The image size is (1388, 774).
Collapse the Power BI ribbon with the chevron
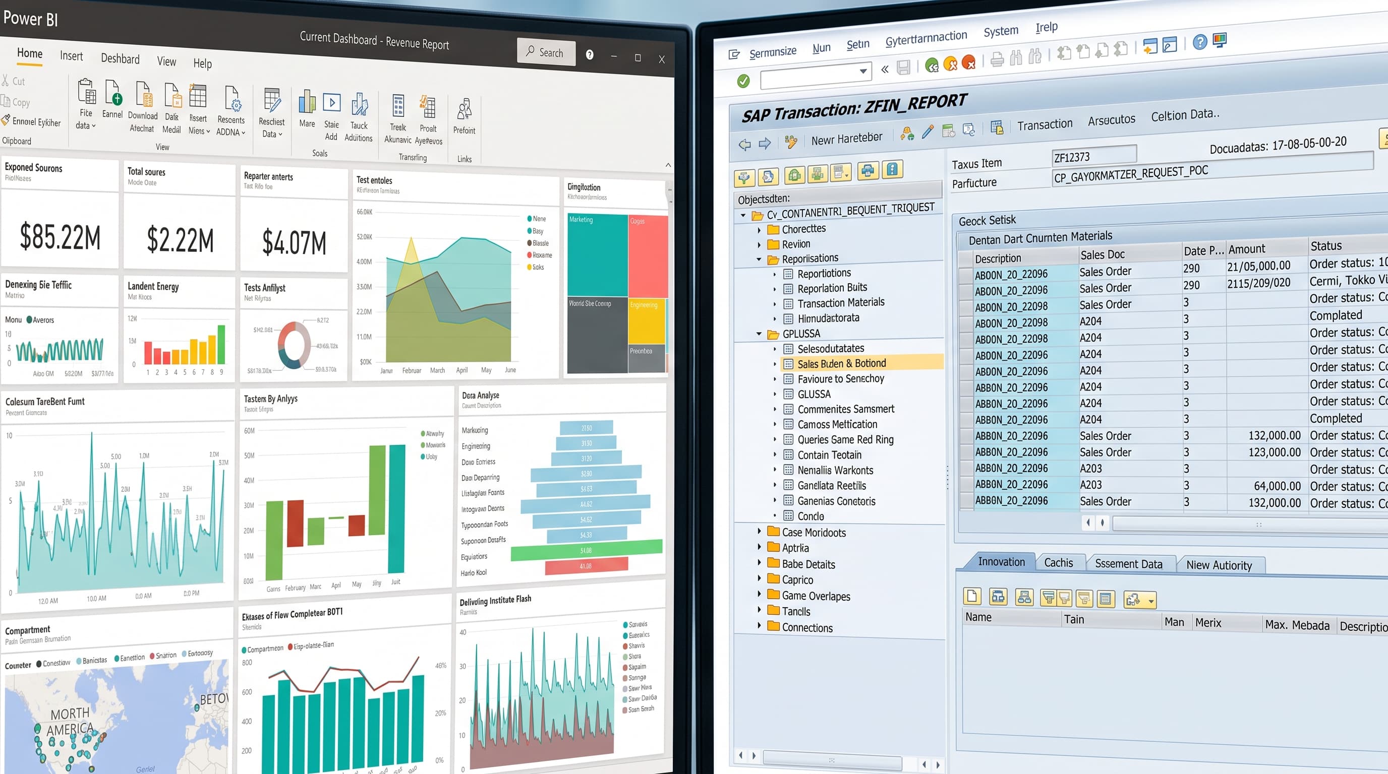[668, 165]
